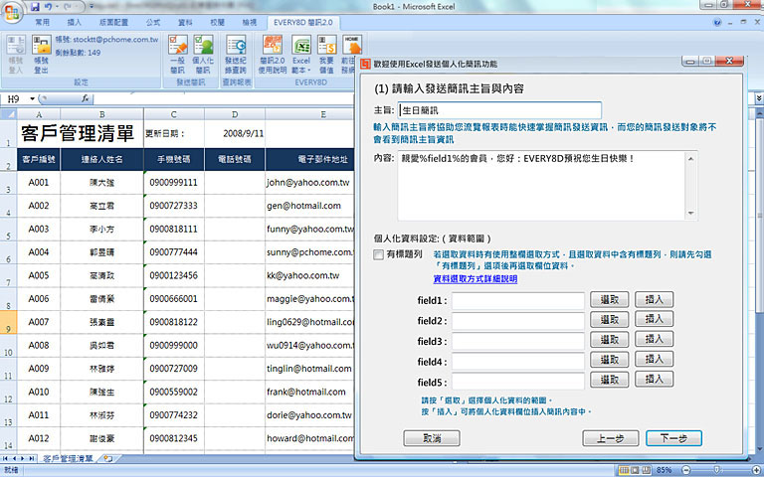Click 插入 button for field3
This screenshot has height=477, width=764.
pos(654,339)
